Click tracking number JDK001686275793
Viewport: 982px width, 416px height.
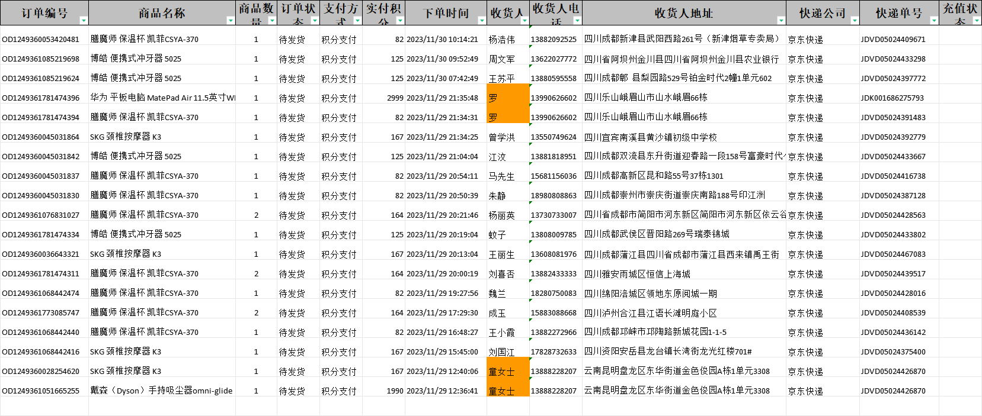(x=893, y=98)
